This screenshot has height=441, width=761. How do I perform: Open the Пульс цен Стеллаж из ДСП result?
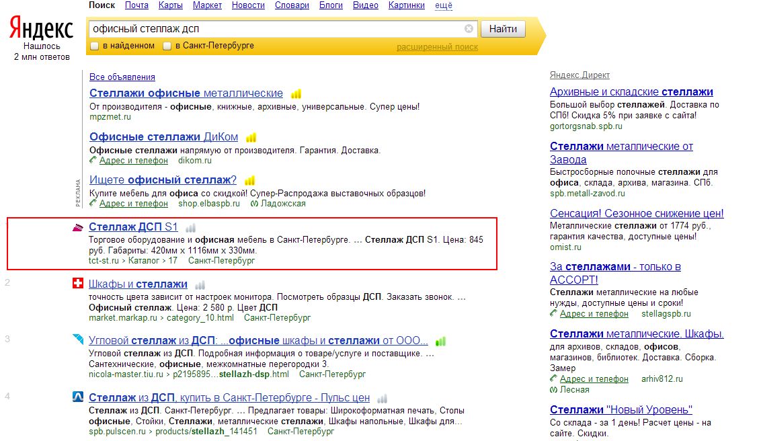tap(229, 398)
